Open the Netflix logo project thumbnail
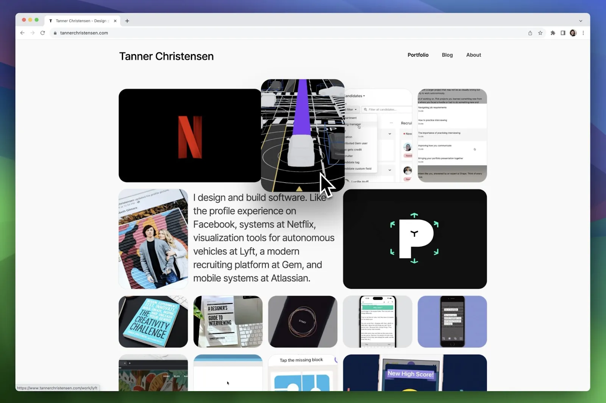Viewport: 606px width, 403px height. coord(190,135)
